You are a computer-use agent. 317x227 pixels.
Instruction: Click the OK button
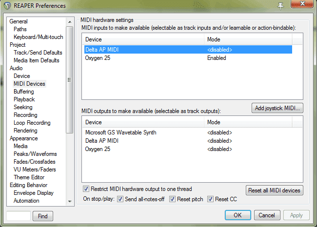click(238, 215)
